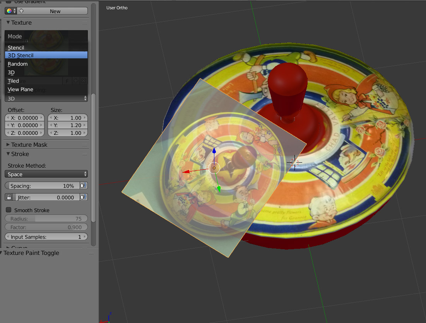Open the Stroke Method dropdown
Viewport: 426px width, 323px height.
point(46,174)
